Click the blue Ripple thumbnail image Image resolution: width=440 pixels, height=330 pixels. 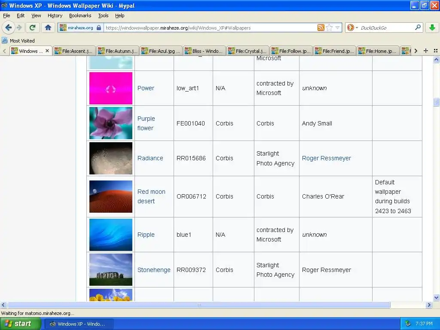[110, 235]
